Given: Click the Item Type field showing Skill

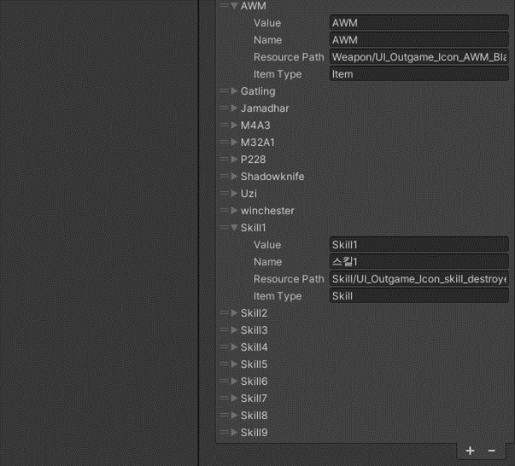Looking at the screenshot, I should tap(419, 296).
